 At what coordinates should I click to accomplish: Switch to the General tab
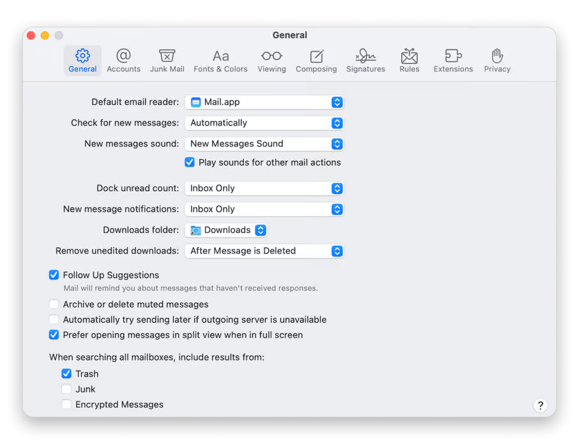[x=82, y=60]
